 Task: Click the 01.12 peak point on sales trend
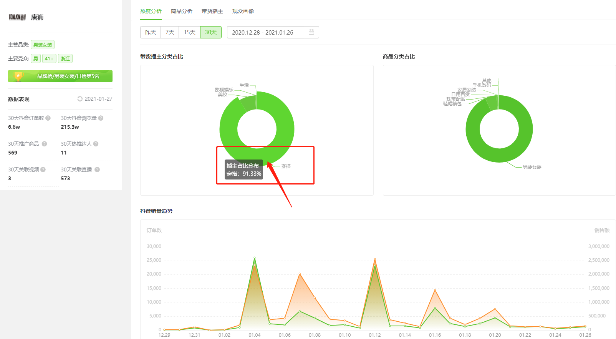coord(375,259)
